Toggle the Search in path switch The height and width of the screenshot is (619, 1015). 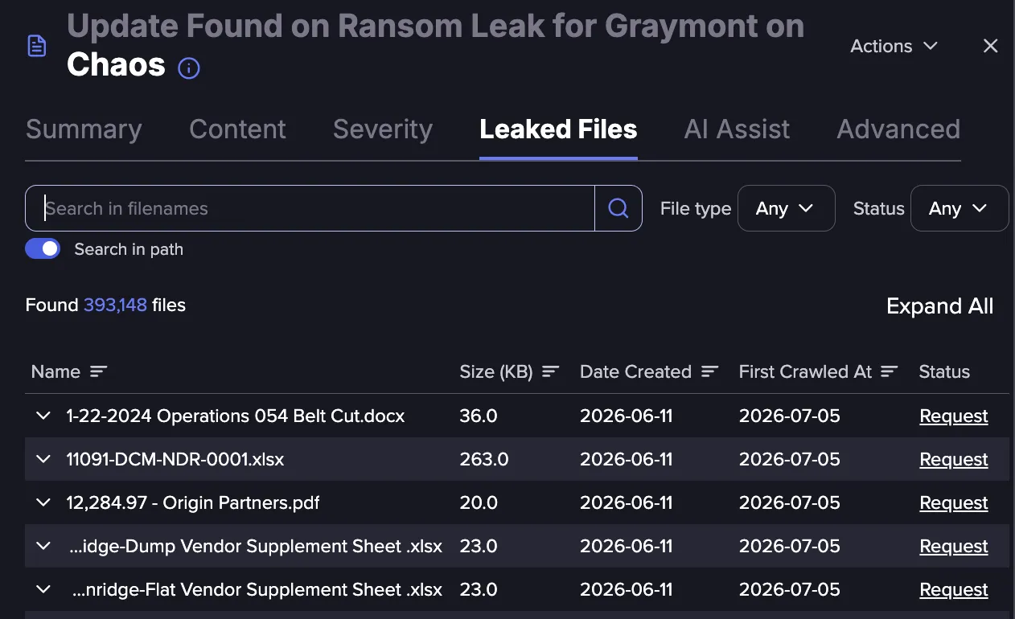click(43, 249)
